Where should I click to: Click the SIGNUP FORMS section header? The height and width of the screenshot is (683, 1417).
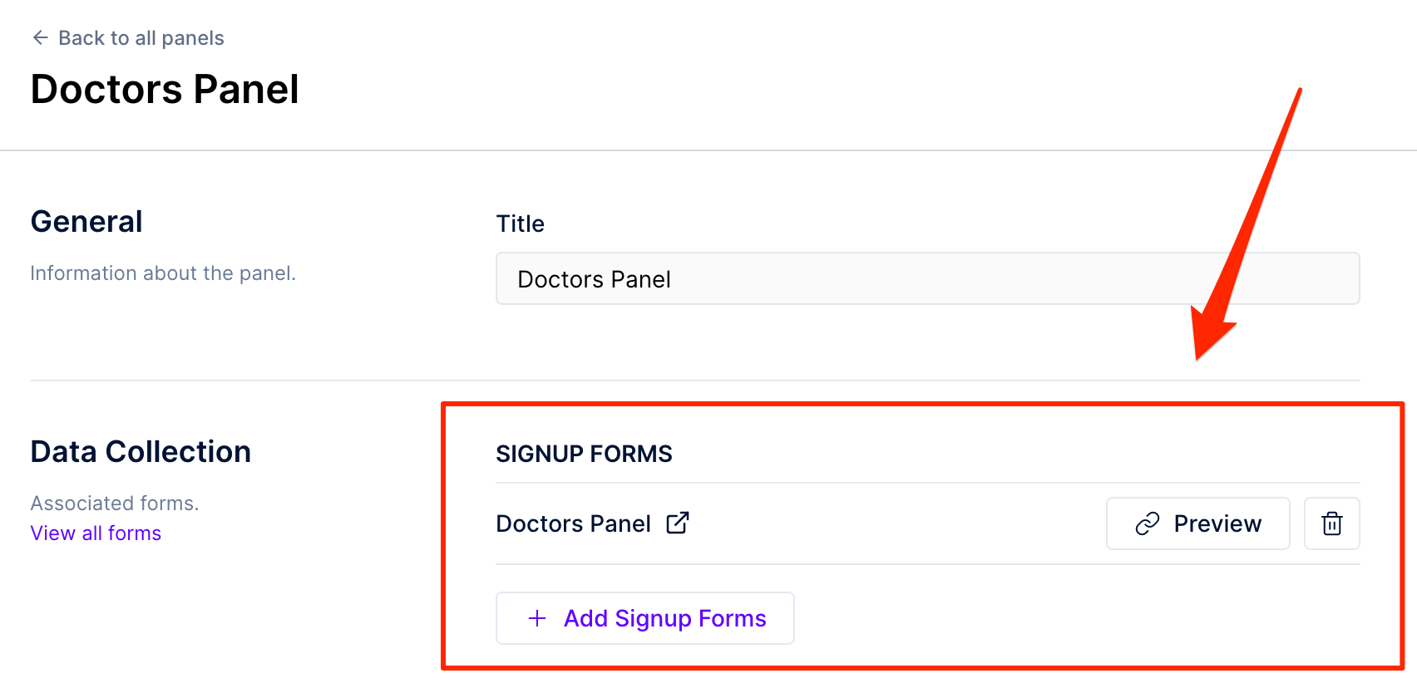coord(584,454)
